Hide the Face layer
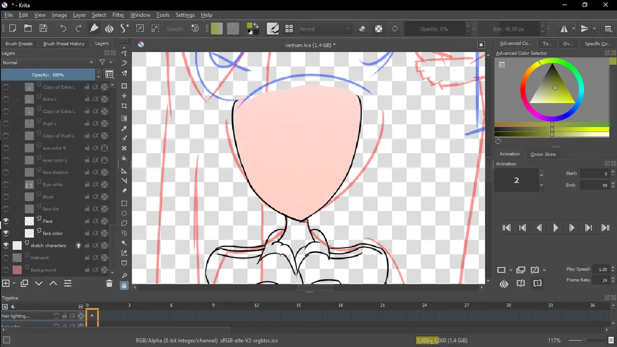Screen dimensions: 617x347 point(6,221)
